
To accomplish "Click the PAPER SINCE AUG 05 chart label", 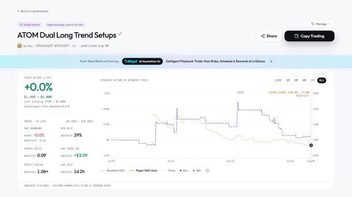I will pyautogui.click(x=289, y=93).
